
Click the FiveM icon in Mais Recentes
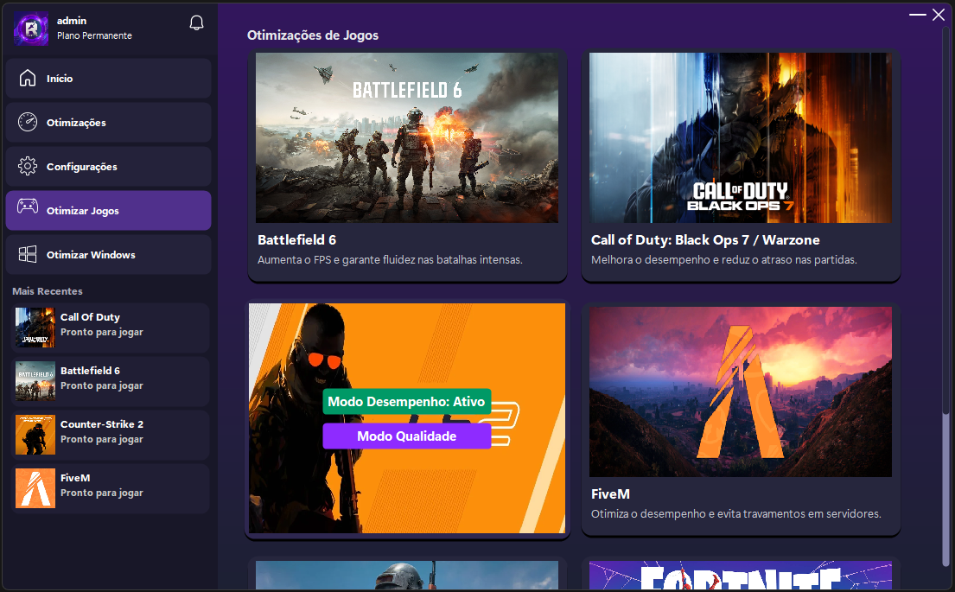click(x=35, y=488)
